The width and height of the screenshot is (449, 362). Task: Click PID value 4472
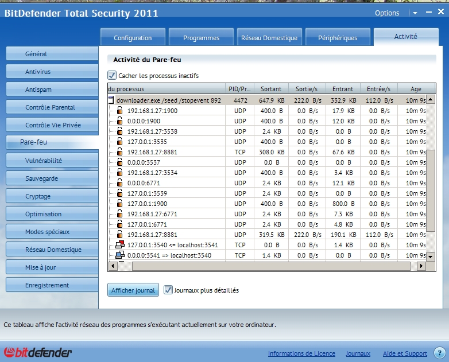(240, 100)
